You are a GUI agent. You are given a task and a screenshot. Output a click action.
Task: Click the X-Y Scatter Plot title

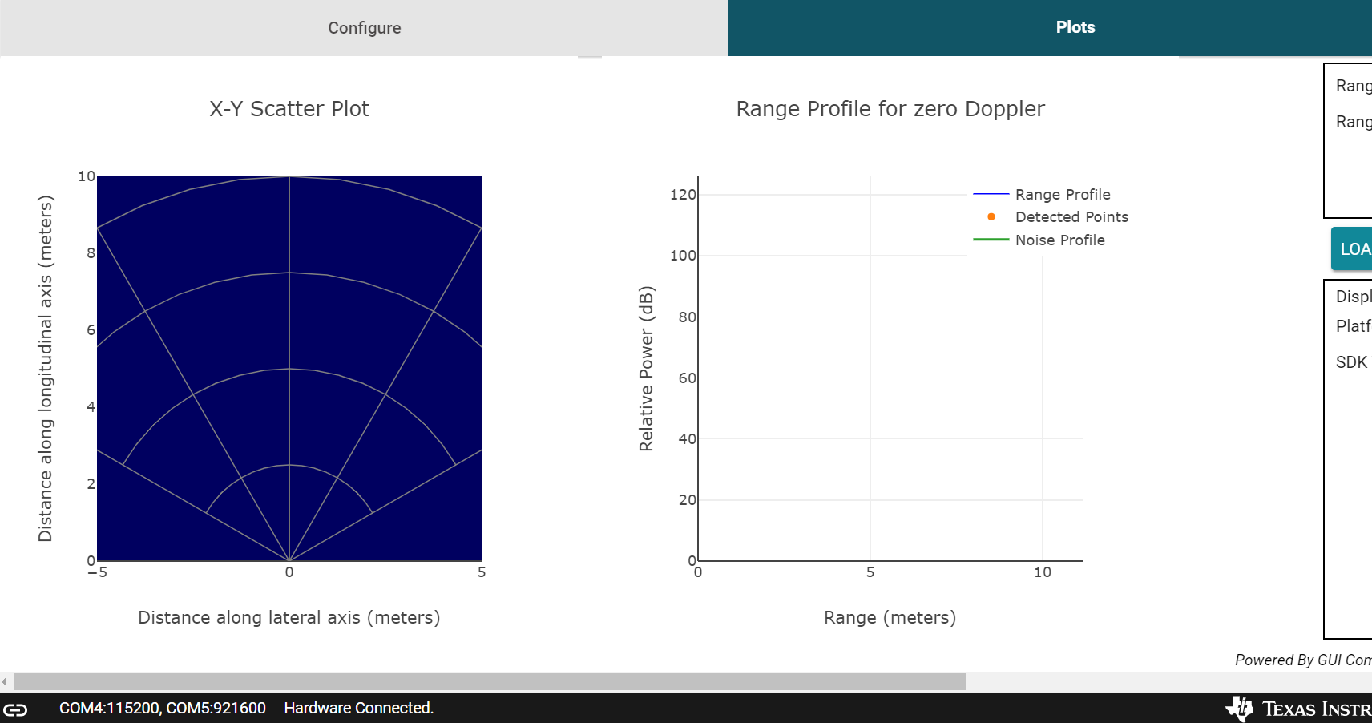[x=289, y=109]
